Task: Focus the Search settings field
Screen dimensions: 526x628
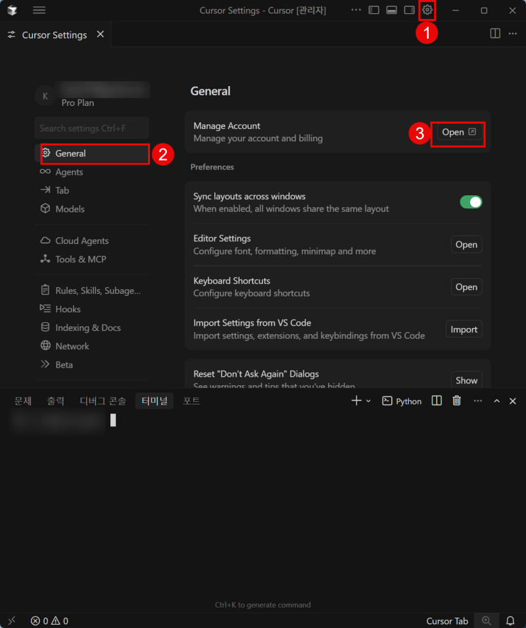Action: (91, 128)
